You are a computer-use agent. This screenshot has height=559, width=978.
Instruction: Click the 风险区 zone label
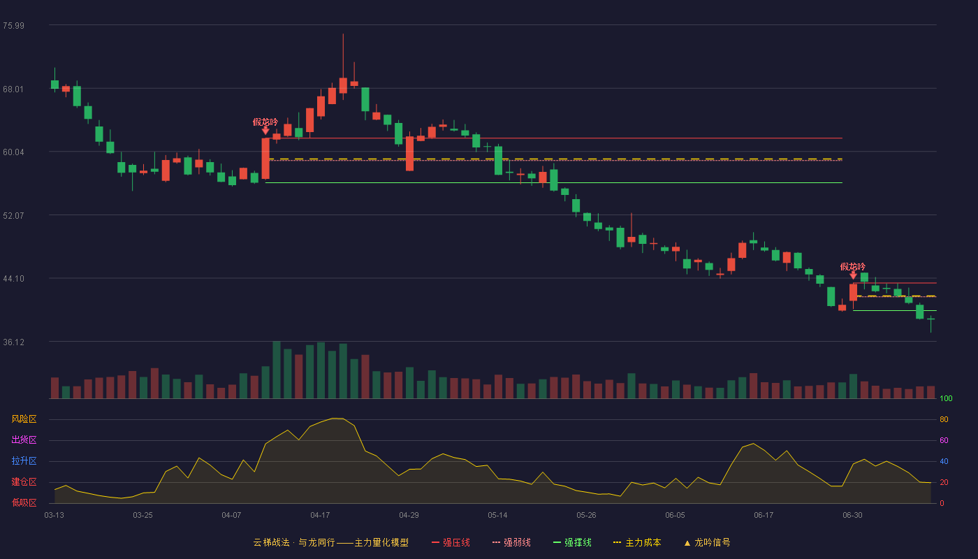[x=24, y=419]
